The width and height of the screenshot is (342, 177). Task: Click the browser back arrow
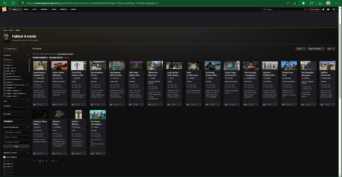5,3
